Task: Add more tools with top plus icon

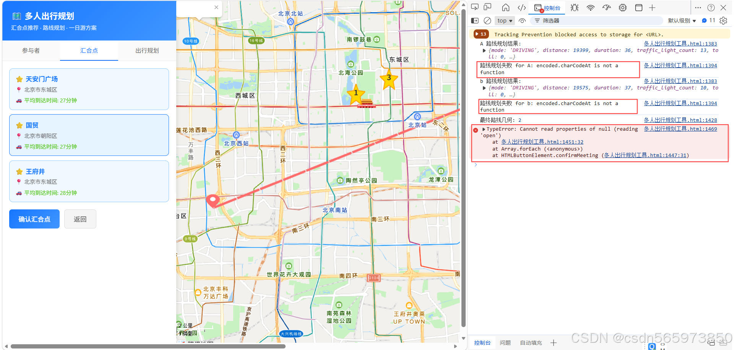Action: tap(652, 8)
